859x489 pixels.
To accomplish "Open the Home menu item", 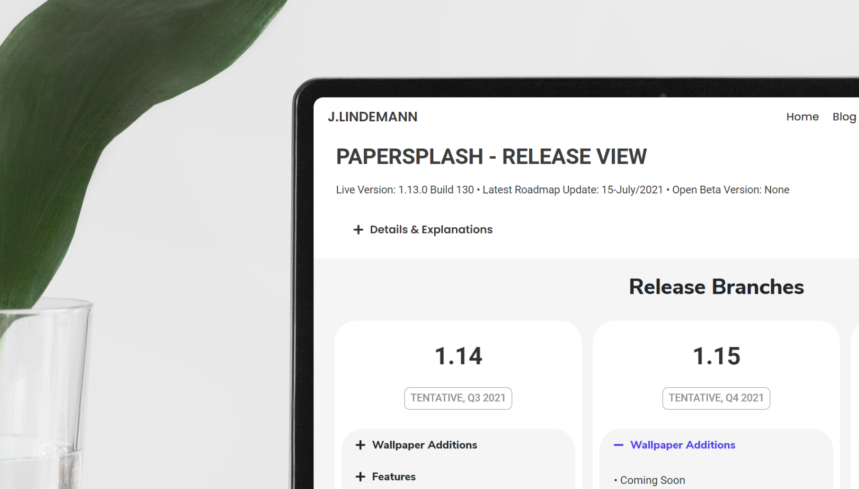I will [802, 117].
